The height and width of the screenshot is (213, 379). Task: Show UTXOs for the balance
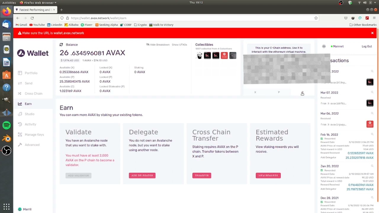coord(179,45)
